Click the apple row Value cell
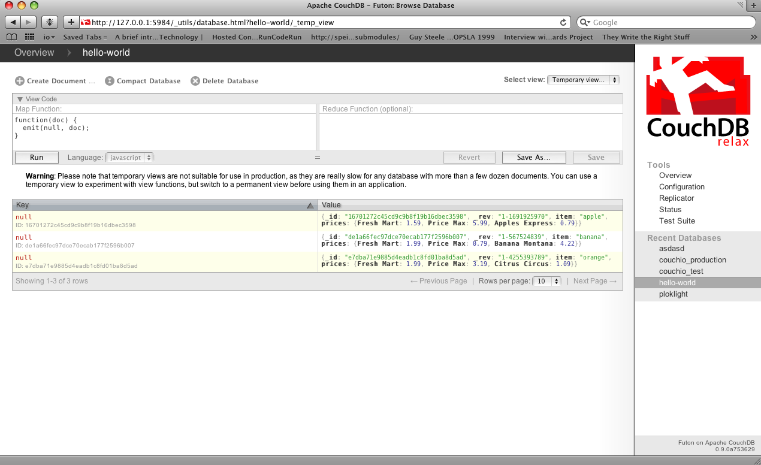Image resolution: width=761 pixels, height=465 pixels. click(x=470, y=221)
